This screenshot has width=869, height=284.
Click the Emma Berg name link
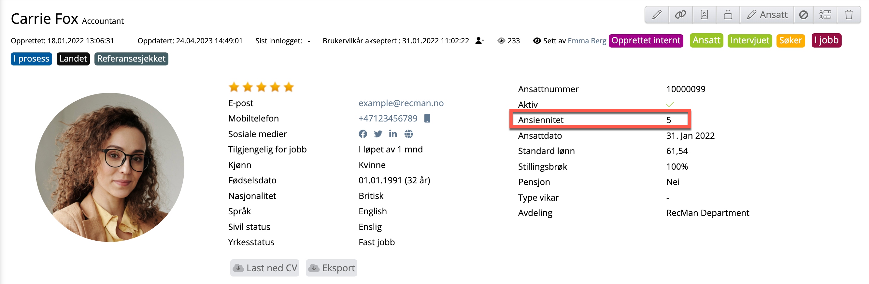coord(587,41)
